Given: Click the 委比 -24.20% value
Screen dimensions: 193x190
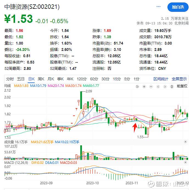Looking at the screenshot, I should (x=23, y=49).
